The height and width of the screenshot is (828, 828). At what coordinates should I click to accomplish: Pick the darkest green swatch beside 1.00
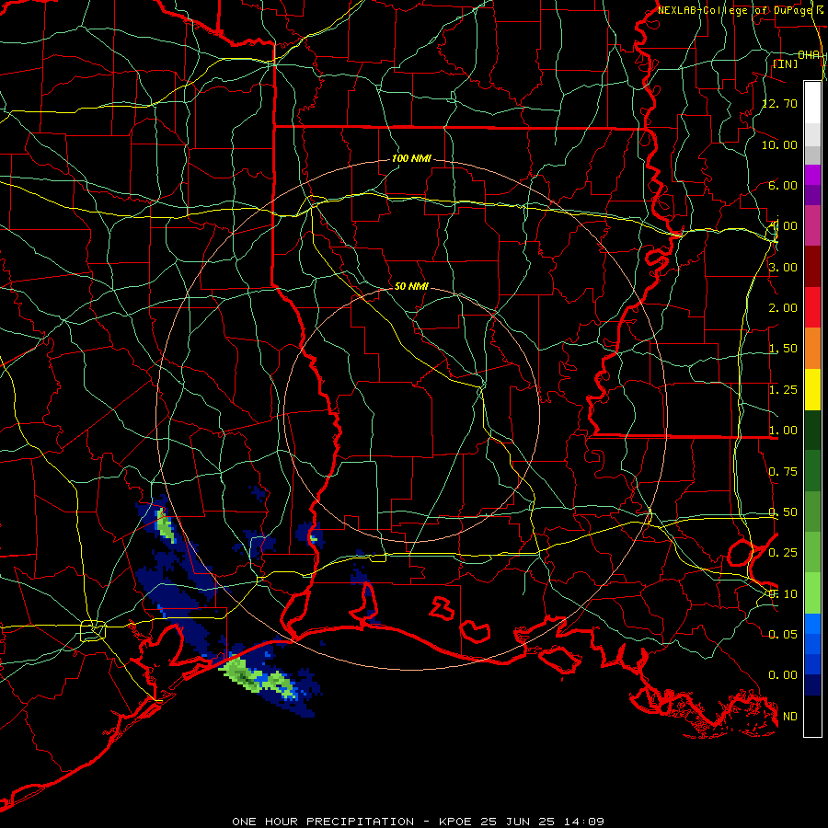point(812,430)
